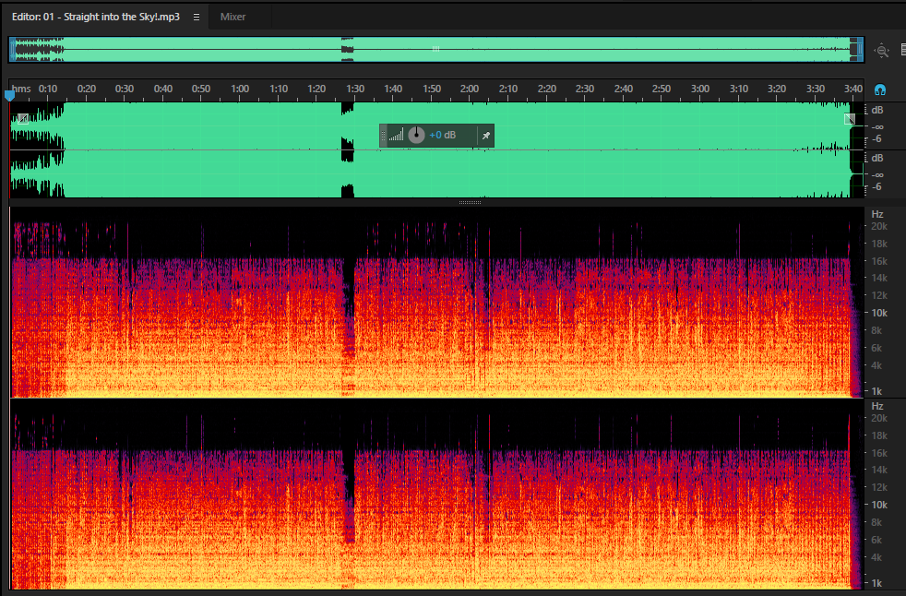This screenshot has width=906, height=596.
Task: Click the hms time format label
Action: (x=21, y=89)
